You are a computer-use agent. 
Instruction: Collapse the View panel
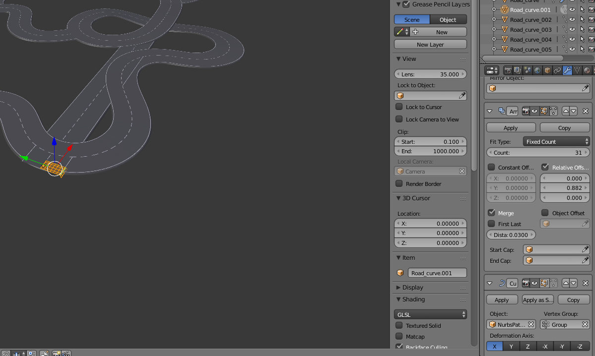click(398, 59)
